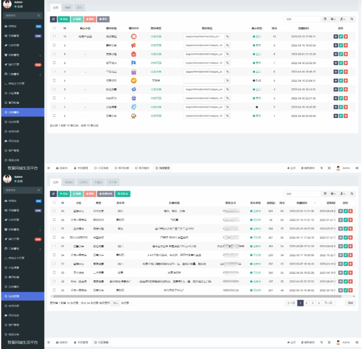Click the green edit icon in row ID 6

(341, 116)
